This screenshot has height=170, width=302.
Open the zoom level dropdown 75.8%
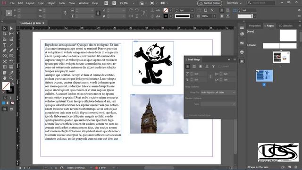pos(134,3)
